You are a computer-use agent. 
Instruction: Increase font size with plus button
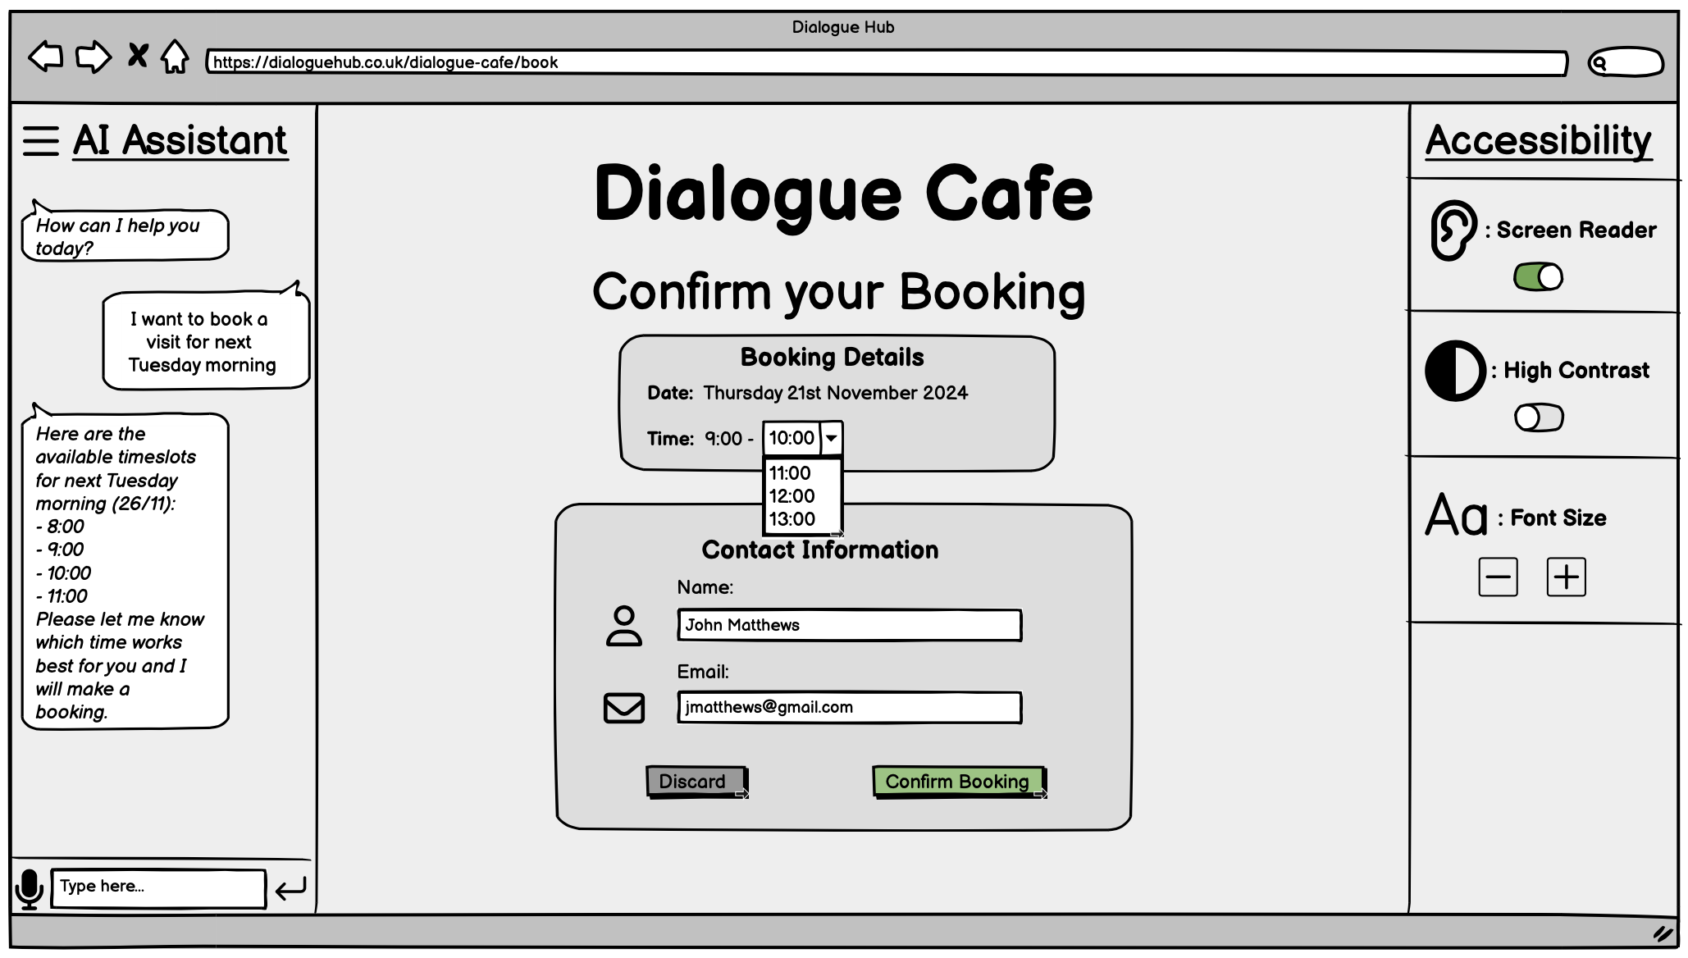(x=1566, y=577)
